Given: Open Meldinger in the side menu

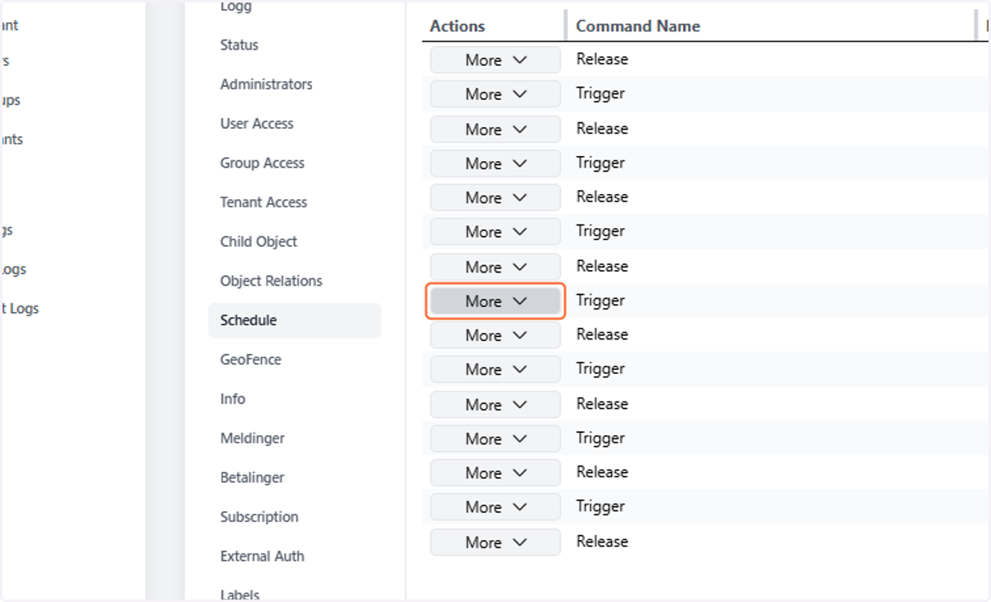Looking at the screenshot, I should (252, 438).
